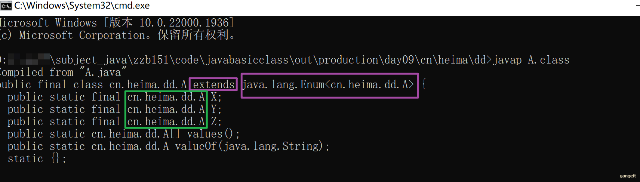Click the blurred path segment in prompt
Image resolution: width=640 pixels, height=182 pixels.
click(x=29, y=59)
